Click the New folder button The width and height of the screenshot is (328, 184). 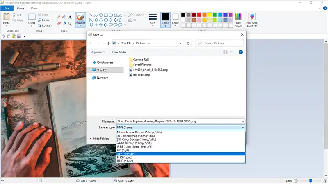point(119,52)
